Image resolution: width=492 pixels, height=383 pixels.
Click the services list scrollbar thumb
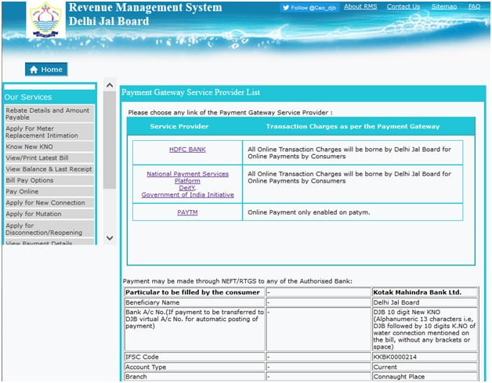coord(110,140)
